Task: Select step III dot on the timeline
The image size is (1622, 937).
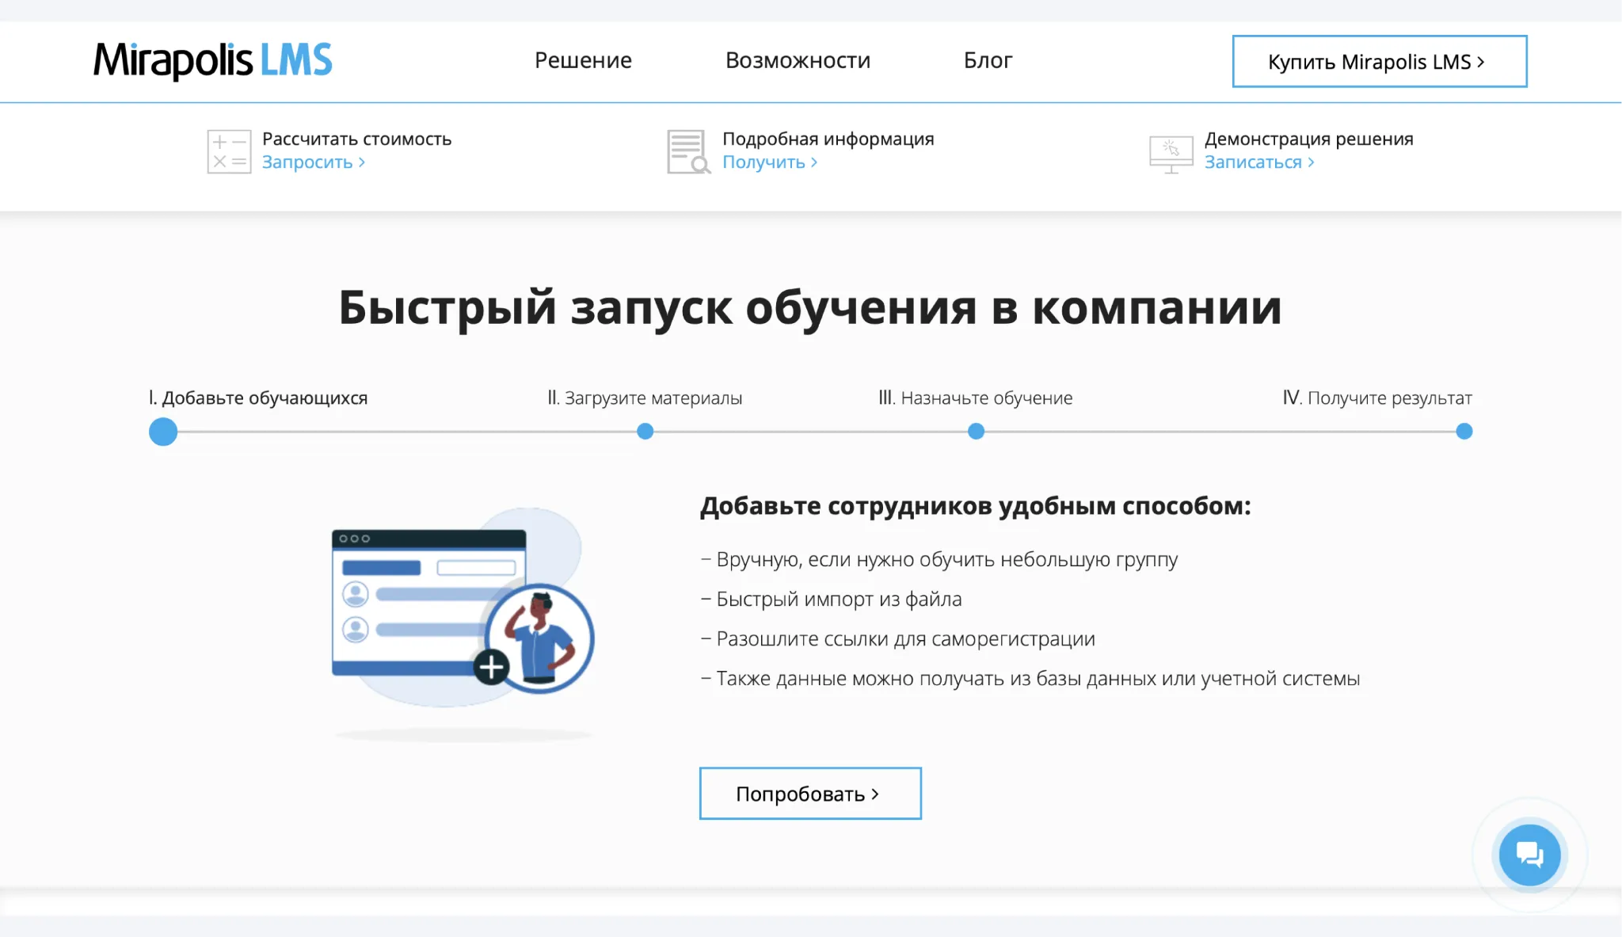Action: click(976, 432)
